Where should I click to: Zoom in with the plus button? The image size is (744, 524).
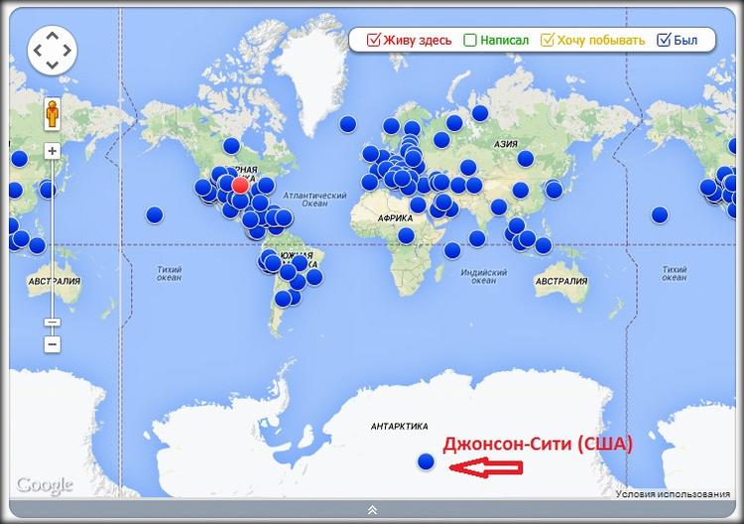point(52,152)
